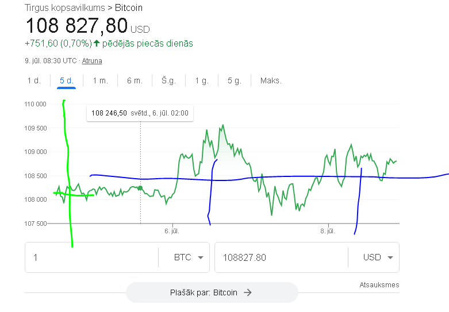449x312 pixels.
Task: Expand the USD currency dropdown arrow
Action: pyautogui.click(x=390, y=257)
